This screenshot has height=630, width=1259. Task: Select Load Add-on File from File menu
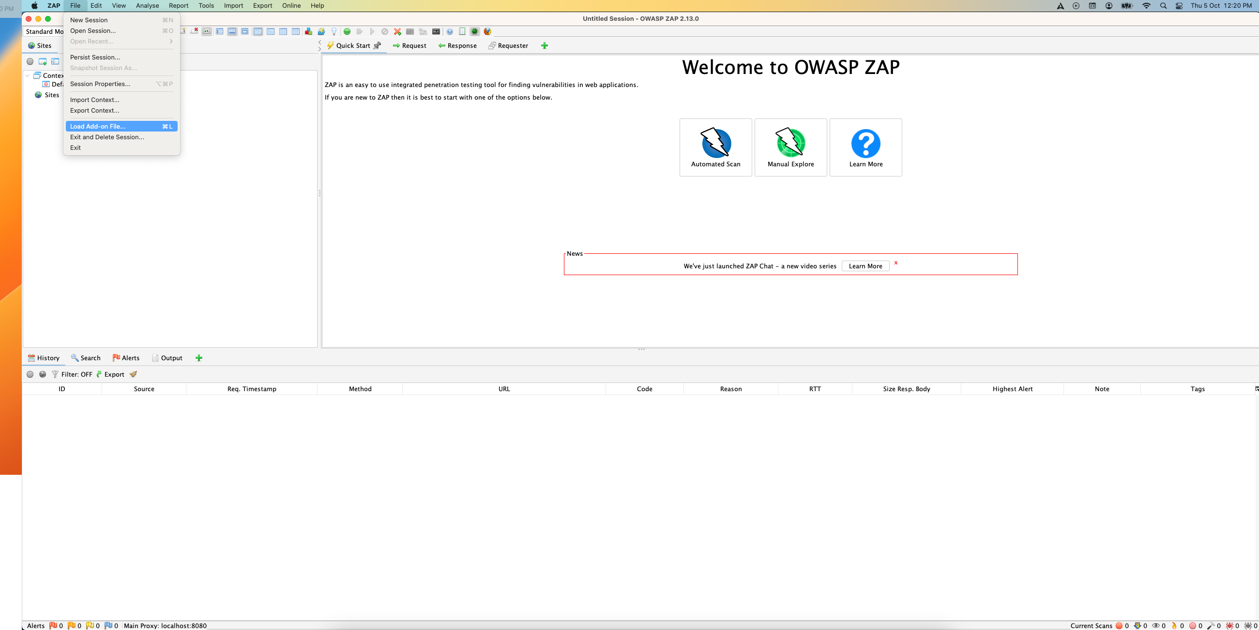click(x=98, y=126)
